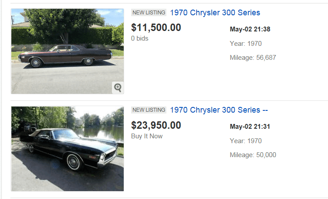The height and width of the screenshot is (199, 328).
Task: Click Year: 1970 on the $11,500 listing
Action: coord(246,43)
